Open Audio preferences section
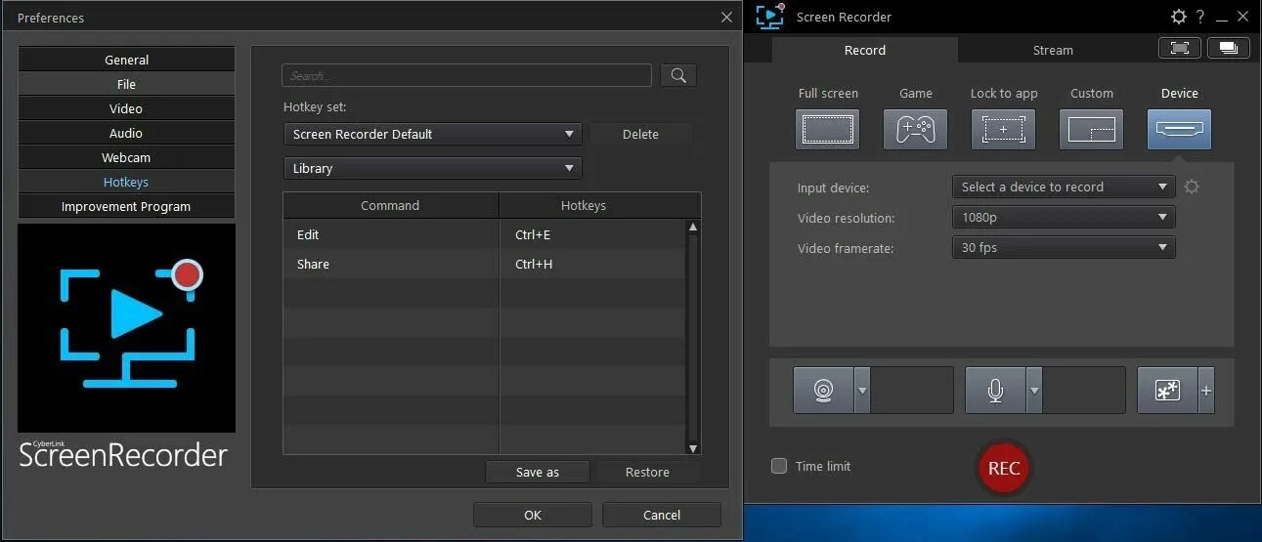Screen dimensions: 1262x542 [126, 133]
